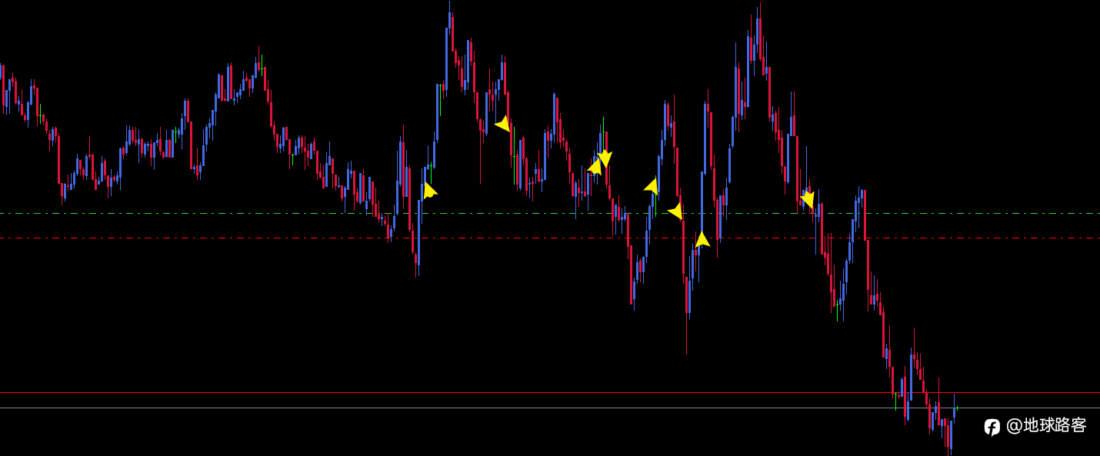Select the upper dash-dot horizontal level line
Image resolution: width=1100 pixels, height=456 pixels.
tap(550, 213)
